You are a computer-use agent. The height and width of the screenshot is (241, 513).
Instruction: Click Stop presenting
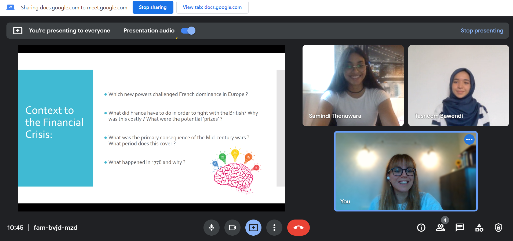pyautogui.click(x=482, y=31)
